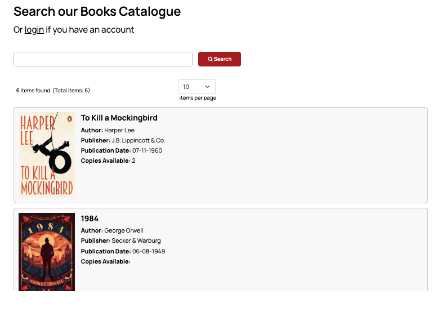
Task: Click the Secker & Warburg publisher text
Action: coord(136,241)
